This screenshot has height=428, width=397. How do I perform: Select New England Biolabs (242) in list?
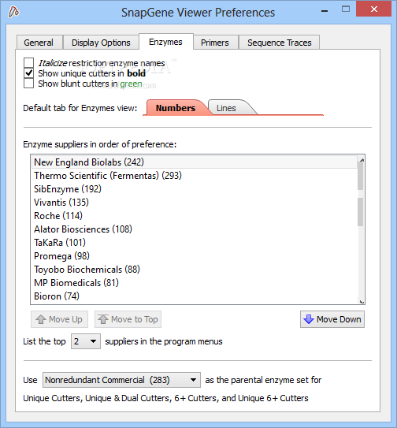tap(195, 162)
